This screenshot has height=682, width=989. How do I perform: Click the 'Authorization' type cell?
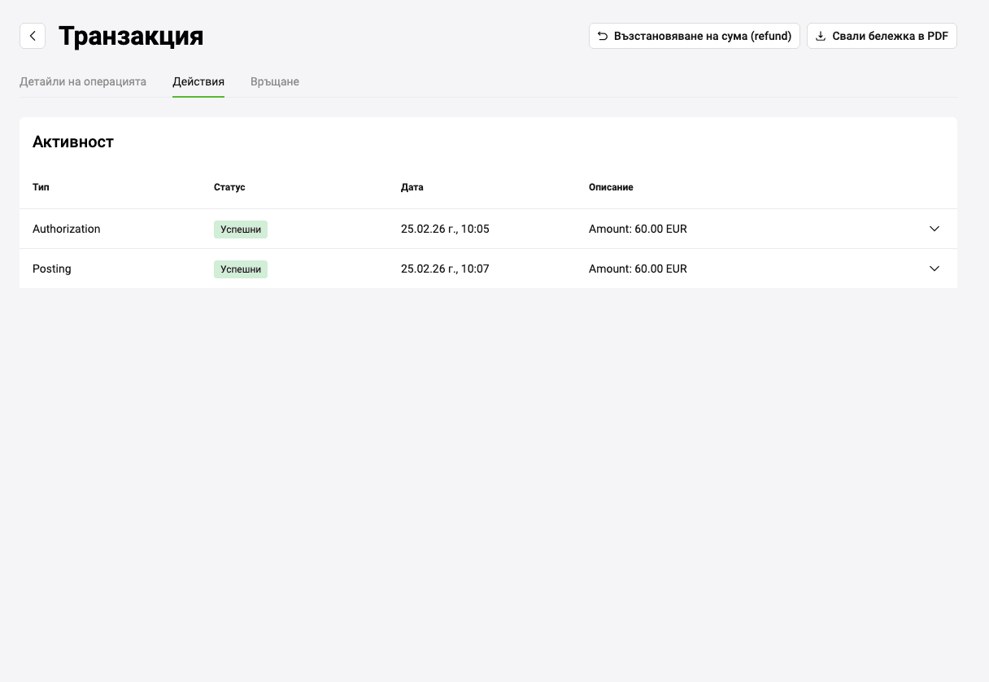coord(67,229)
